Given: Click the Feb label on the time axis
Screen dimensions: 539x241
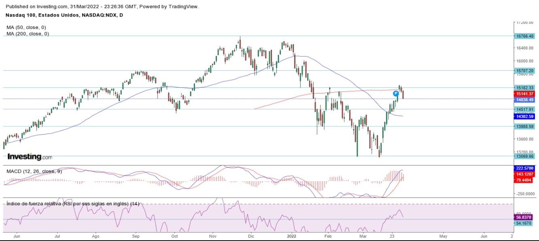Looking at the screenshot, I should coord(328,235).
